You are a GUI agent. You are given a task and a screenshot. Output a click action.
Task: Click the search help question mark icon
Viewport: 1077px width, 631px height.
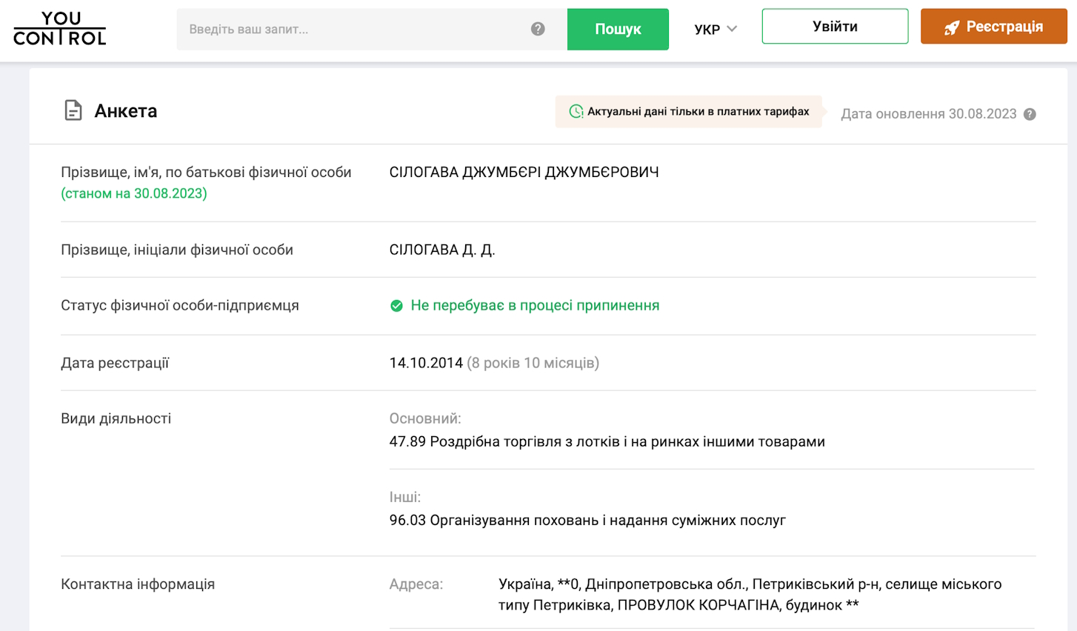click(538, 29)
